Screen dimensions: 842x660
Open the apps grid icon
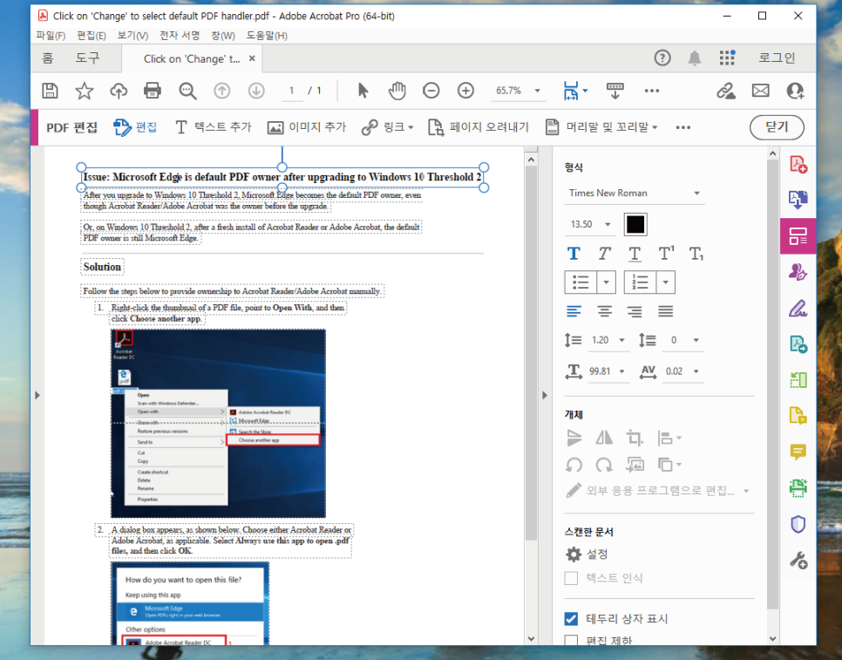(727, 58)
